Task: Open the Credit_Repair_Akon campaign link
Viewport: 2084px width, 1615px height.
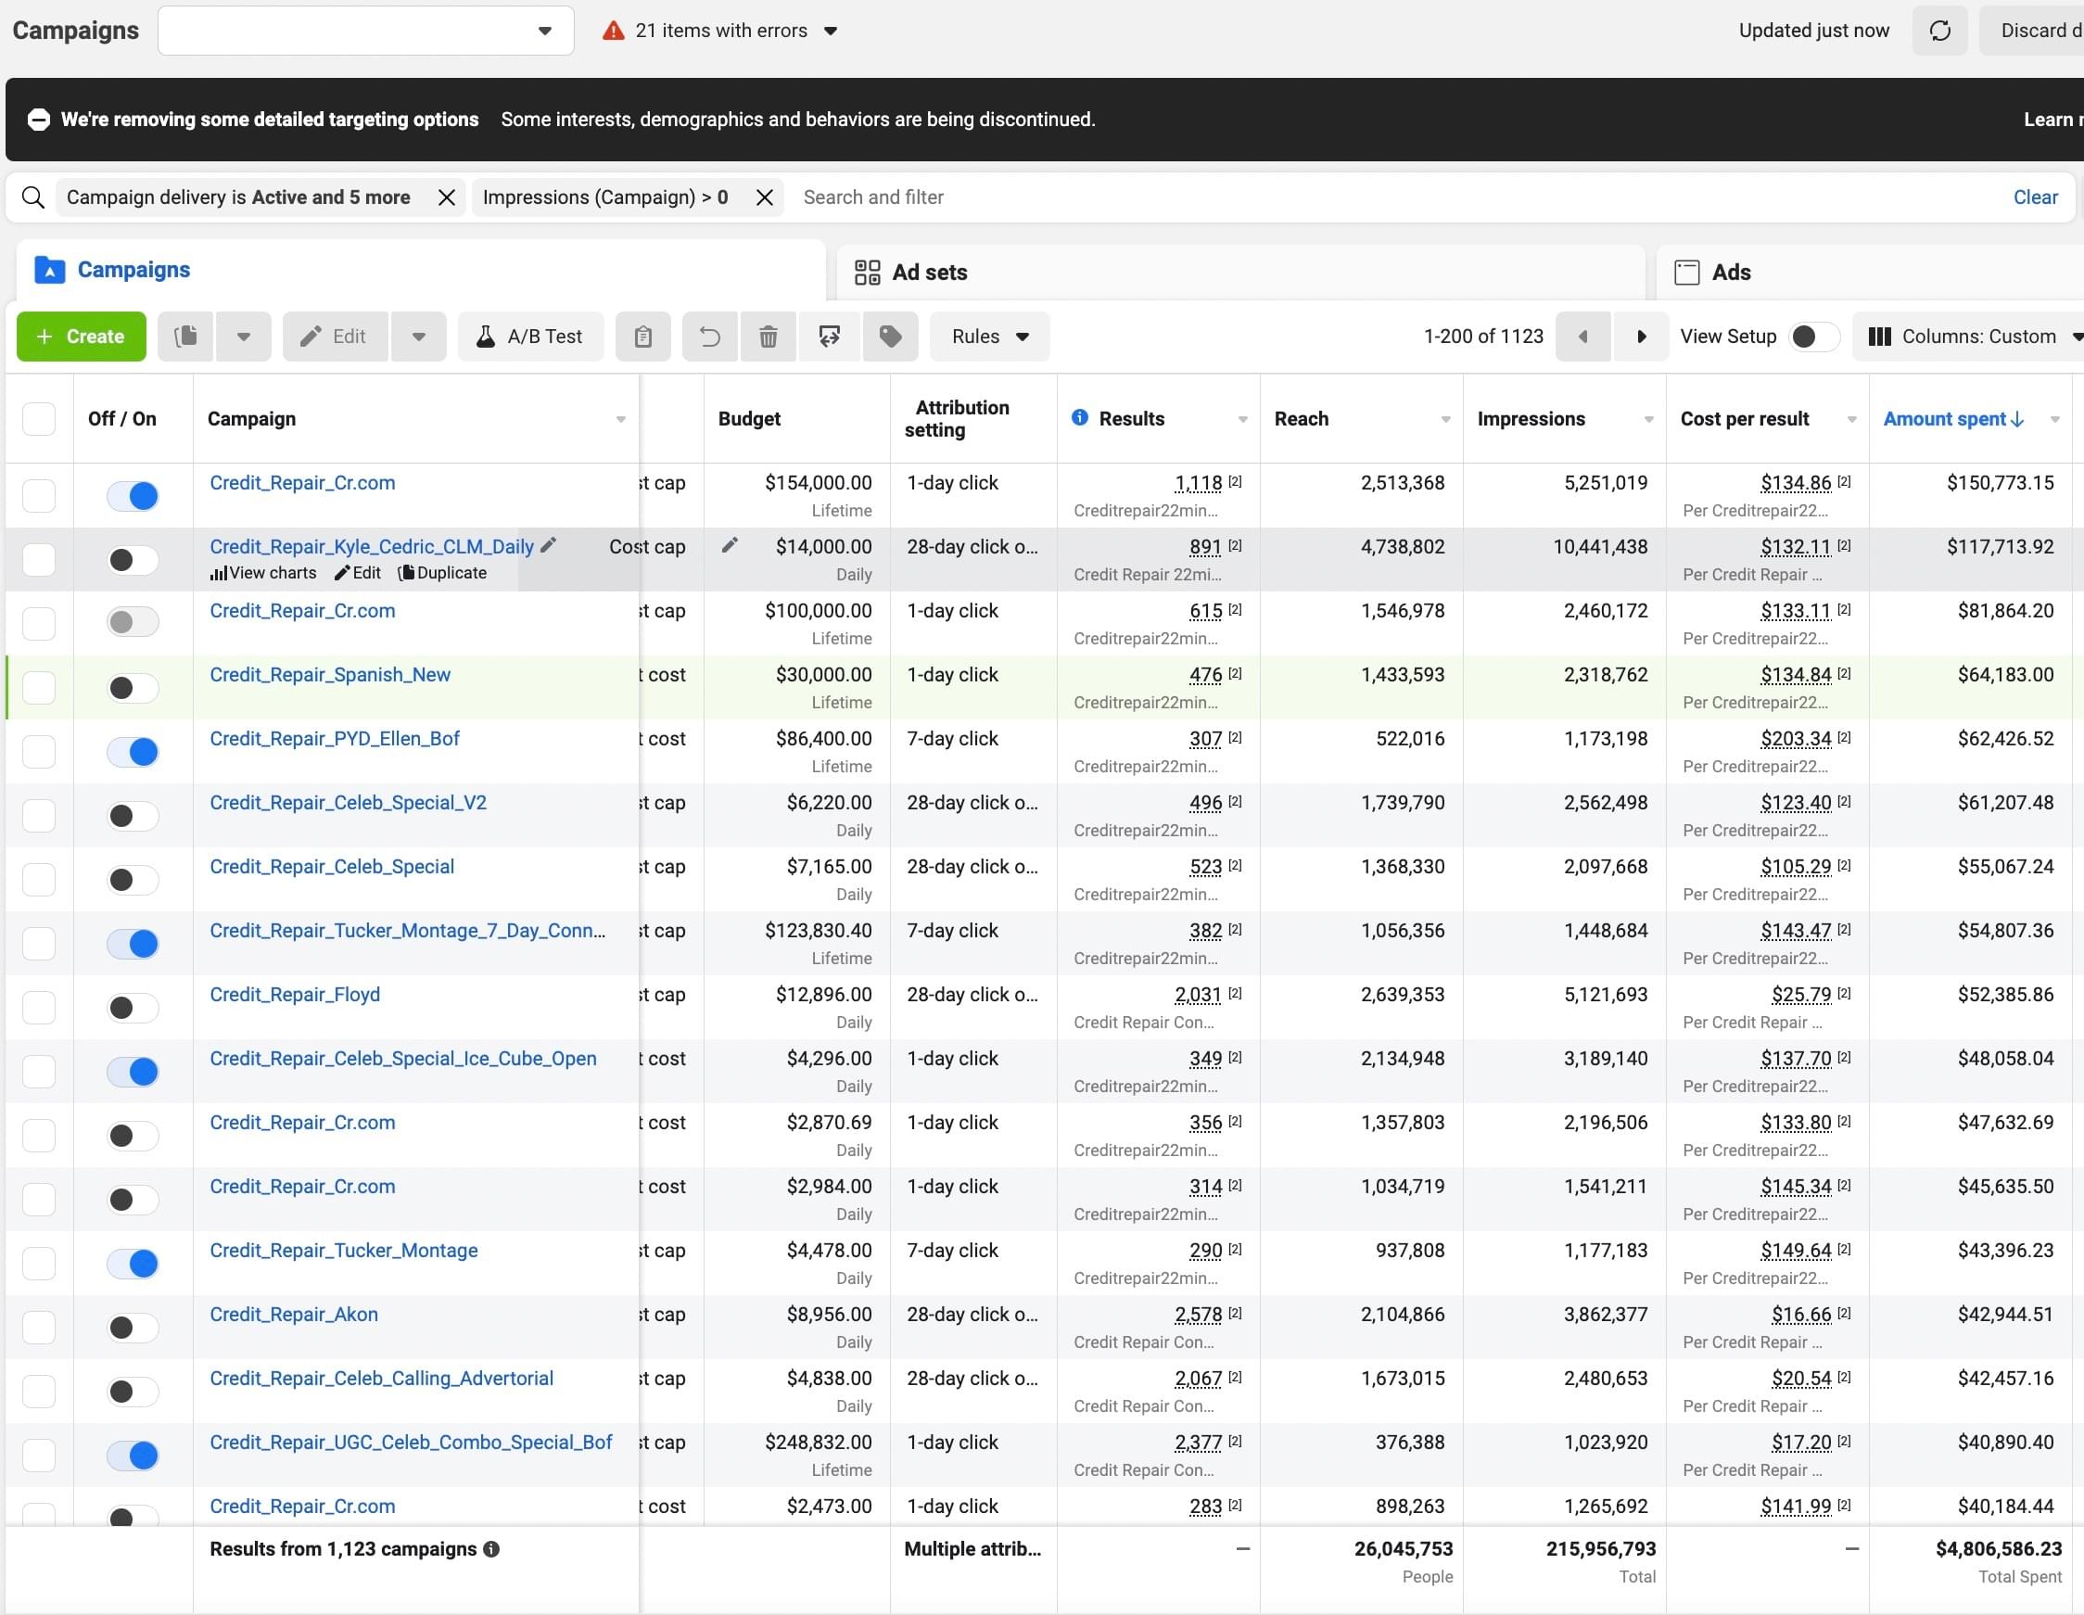Action: click(x=294, y=1315)
